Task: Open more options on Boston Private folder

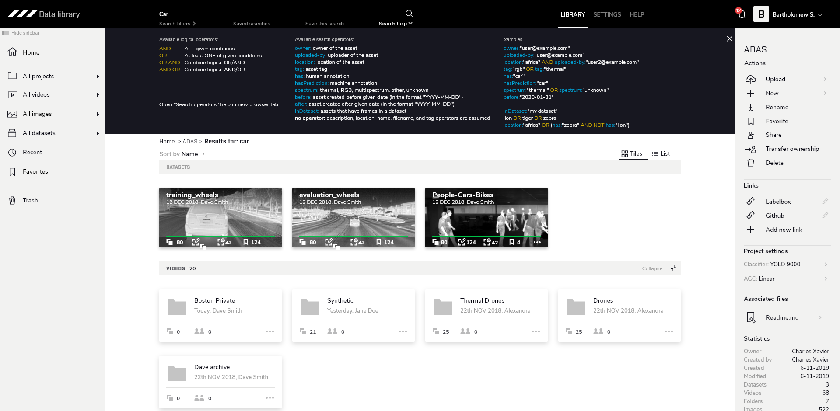Action: pyautogui.click(x=270, y=331)
